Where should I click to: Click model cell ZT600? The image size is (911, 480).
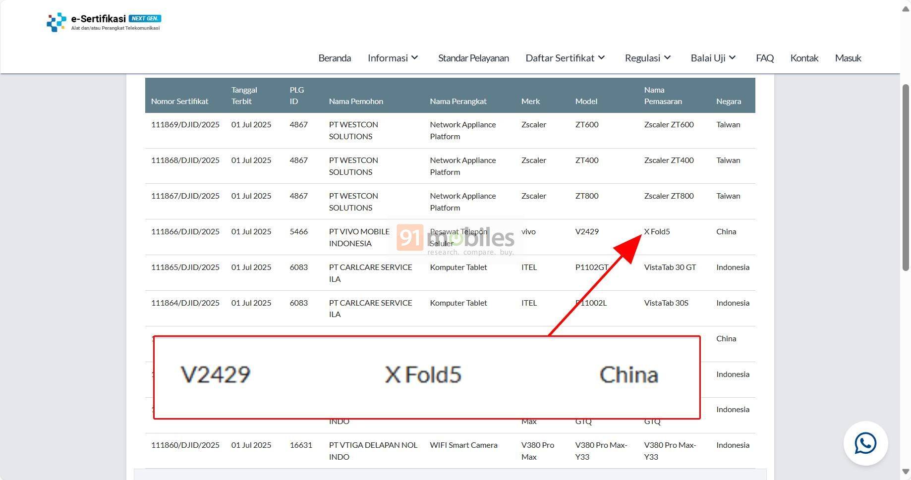click(x=587, y=124)
